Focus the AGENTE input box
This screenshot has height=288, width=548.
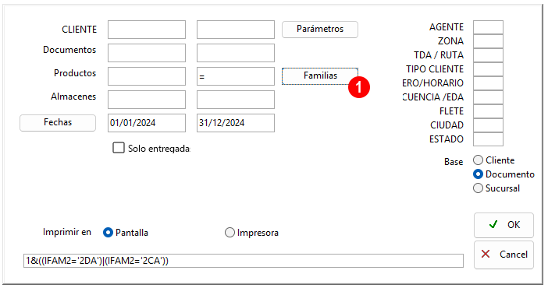point(488,27)
